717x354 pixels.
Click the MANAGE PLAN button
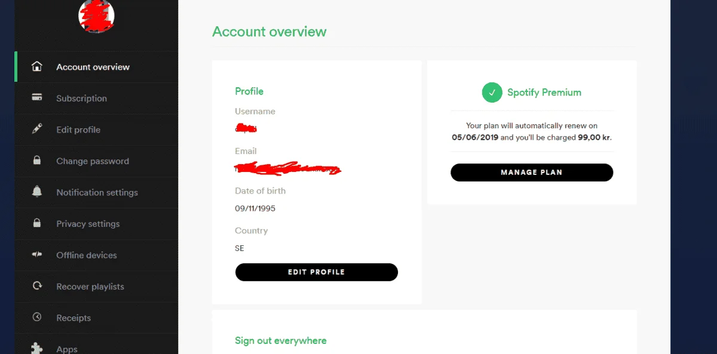tap(531, 172)
